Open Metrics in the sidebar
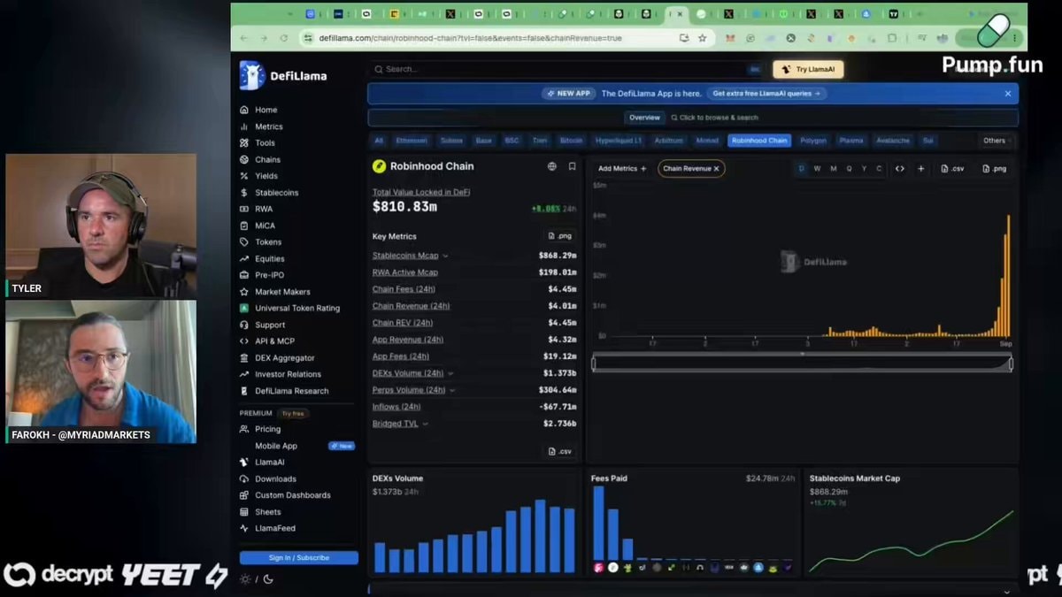 pos(269,126)
